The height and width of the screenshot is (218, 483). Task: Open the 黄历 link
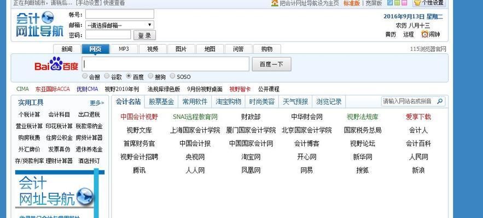click(x=390, y=34)
